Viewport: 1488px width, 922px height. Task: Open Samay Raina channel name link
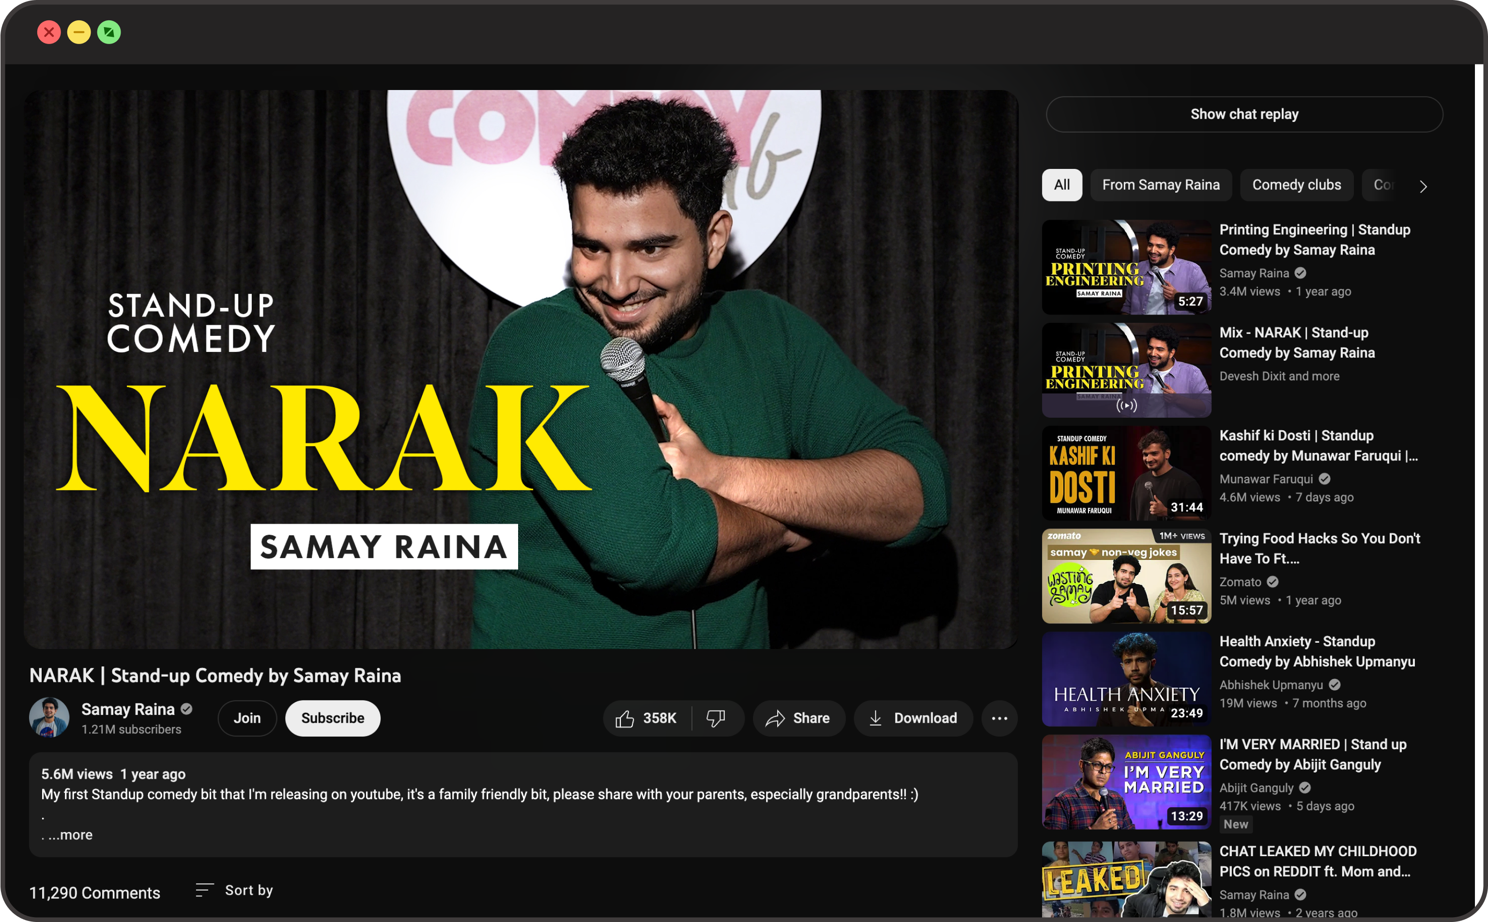128,709
